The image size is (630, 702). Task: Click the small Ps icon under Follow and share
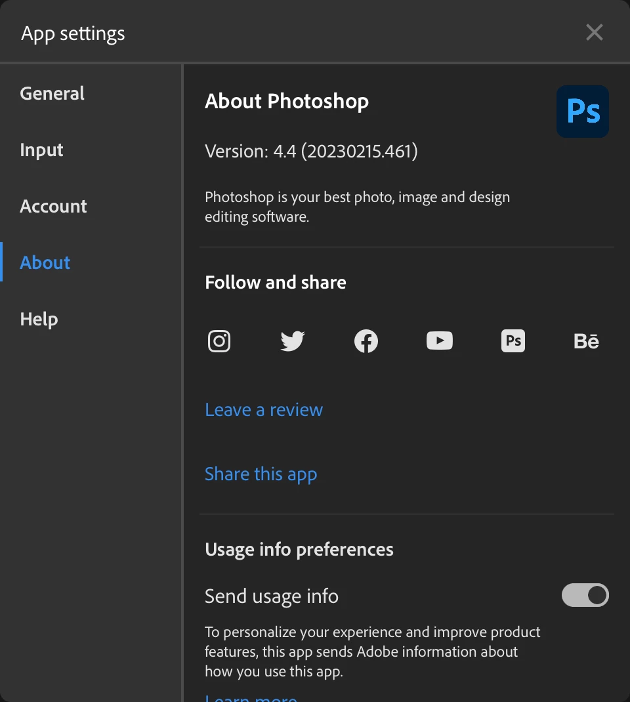click(x=513, y=341)
